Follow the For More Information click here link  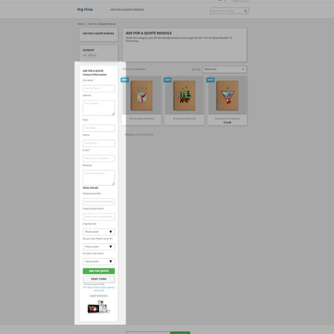coord(99,289)
